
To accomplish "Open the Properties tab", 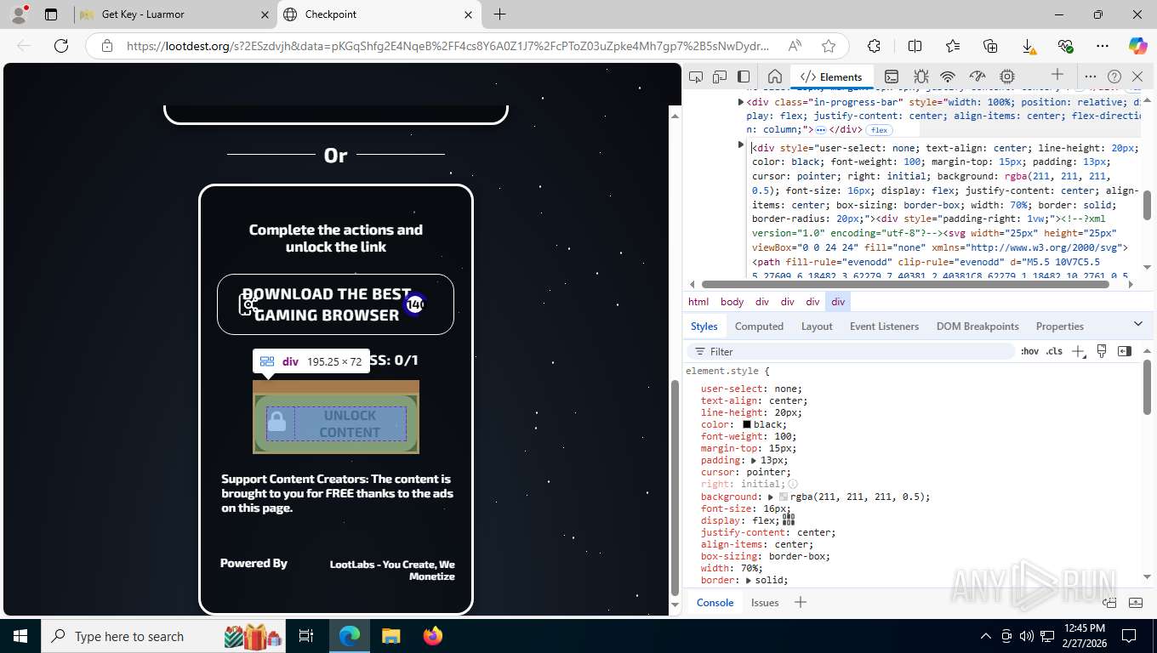I will tap(1059, 326).
